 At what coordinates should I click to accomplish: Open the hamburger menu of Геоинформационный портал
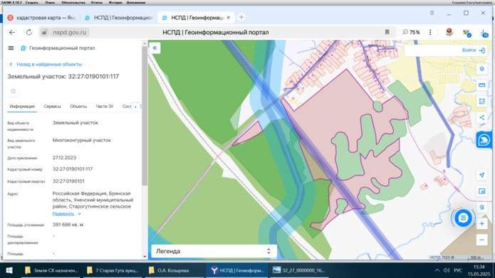[x=11, y=48]
